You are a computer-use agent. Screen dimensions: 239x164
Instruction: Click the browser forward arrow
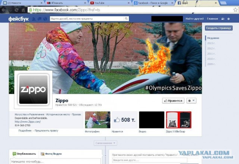coord(10,10)
